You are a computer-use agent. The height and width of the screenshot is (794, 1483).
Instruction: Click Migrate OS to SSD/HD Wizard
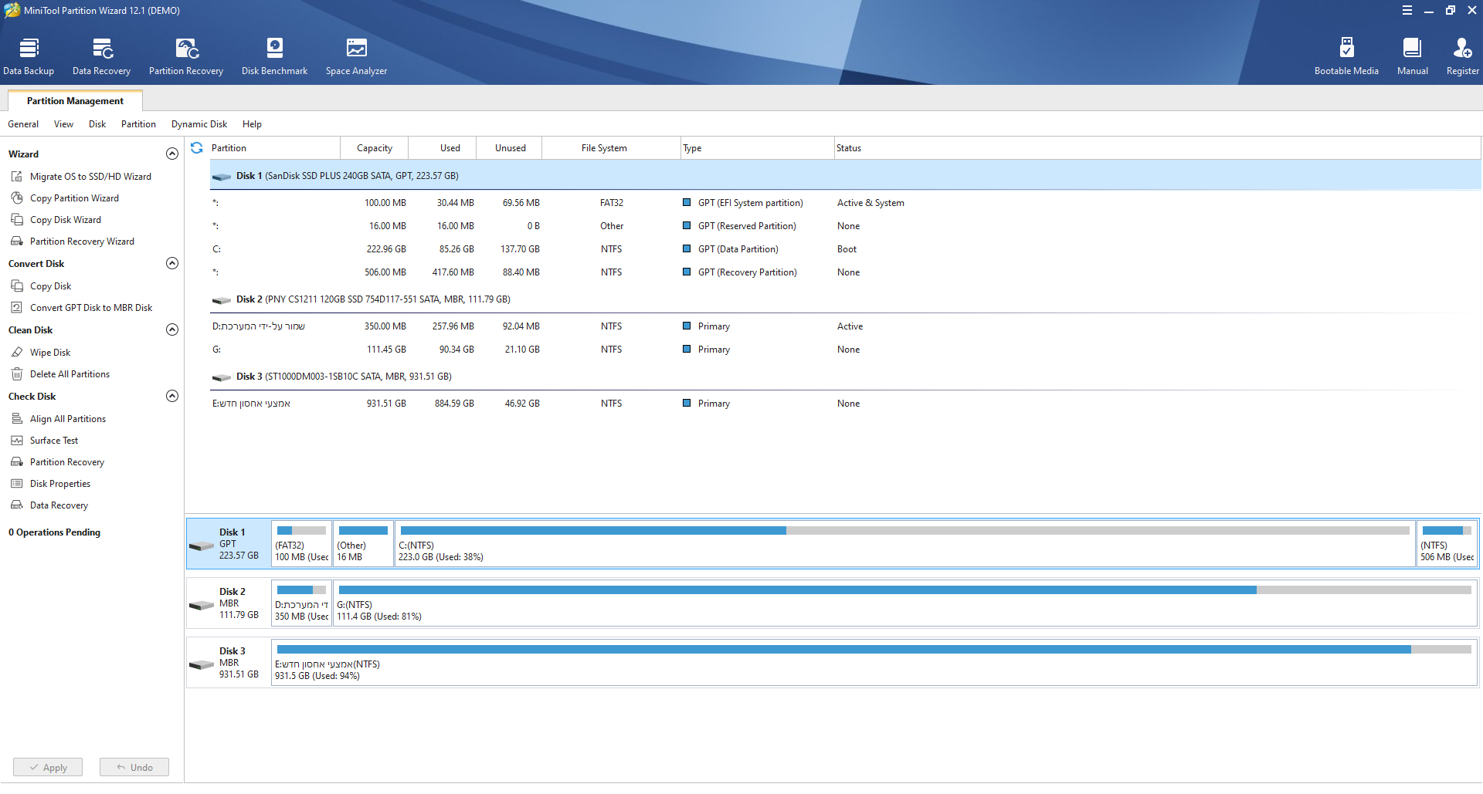tap(90, 177)
